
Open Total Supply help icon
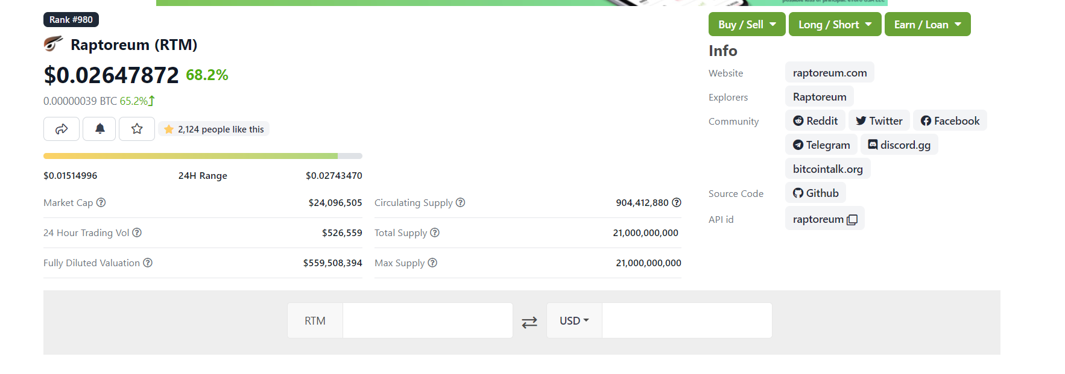[435, 232]
